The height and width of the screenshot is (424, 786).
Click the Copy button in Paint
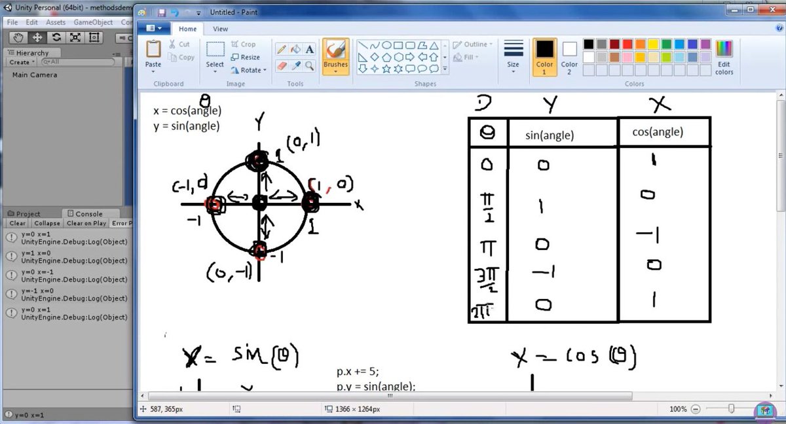[181, 58]
